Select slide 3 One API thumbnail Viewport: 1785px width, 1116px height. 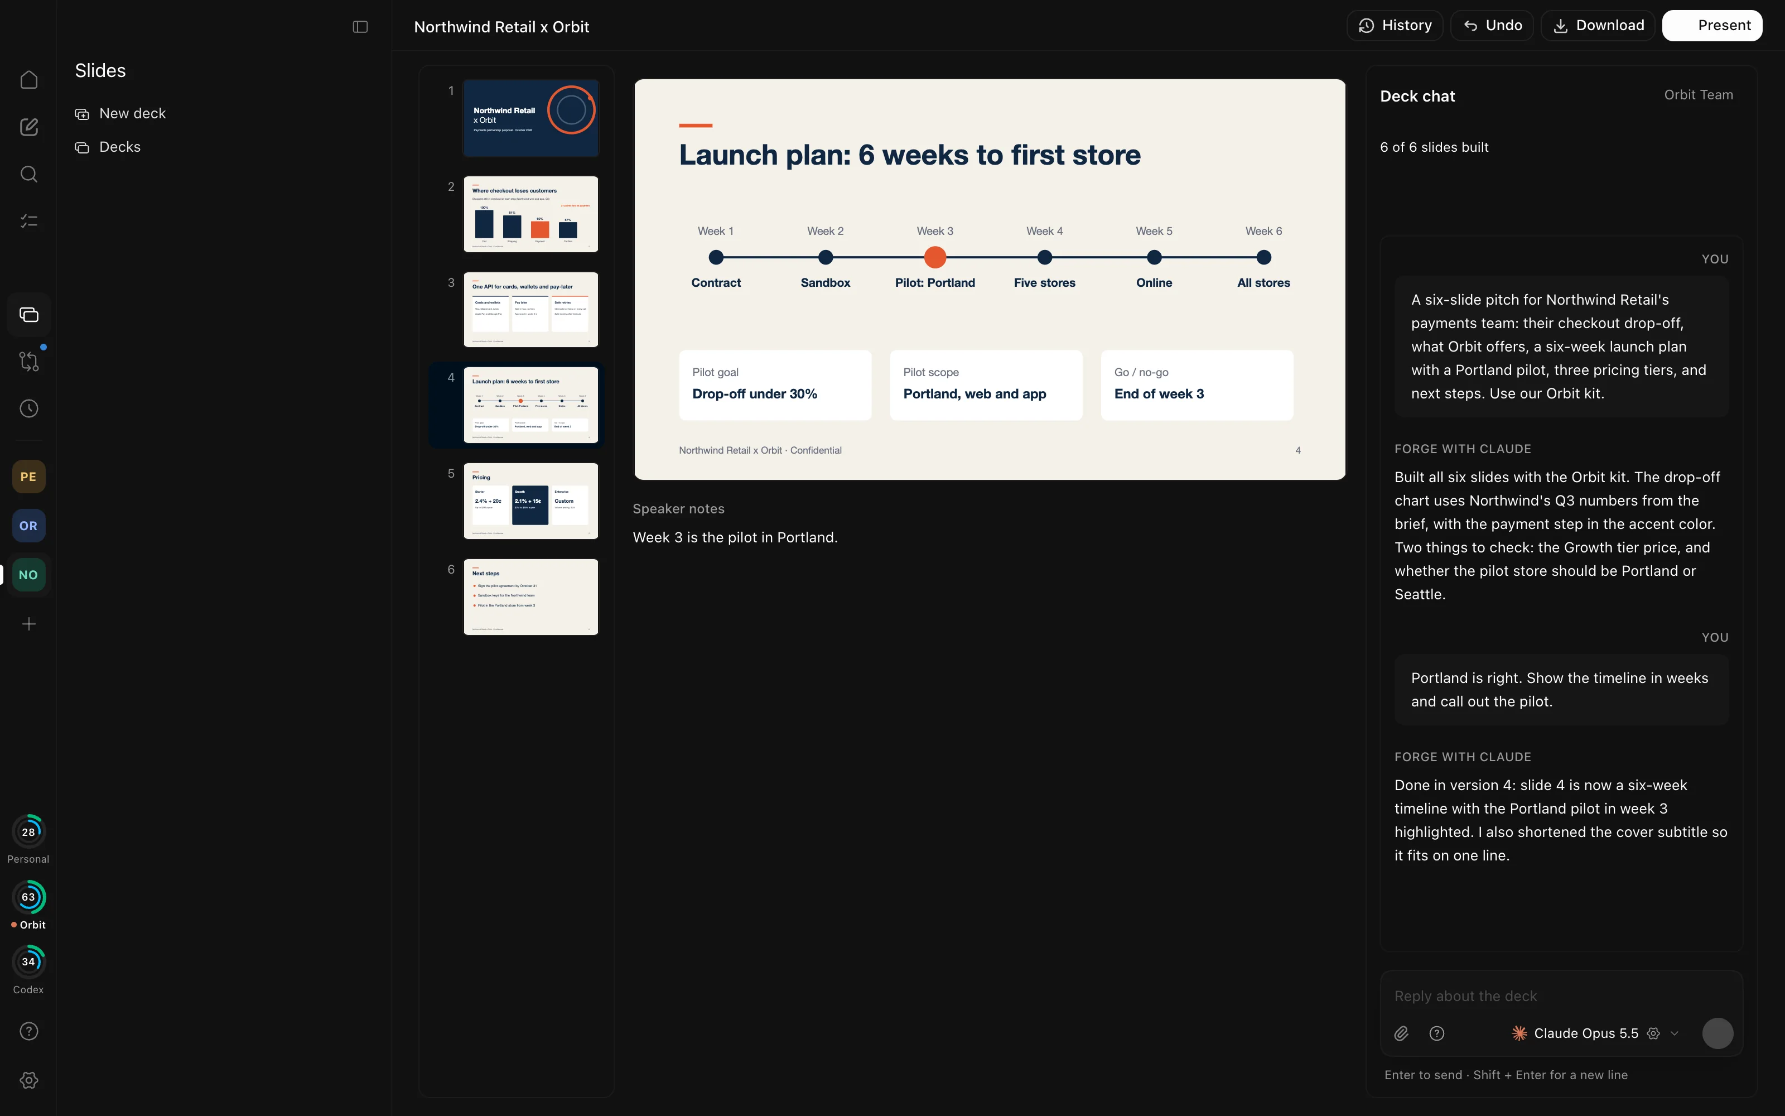tap(531, 310)
